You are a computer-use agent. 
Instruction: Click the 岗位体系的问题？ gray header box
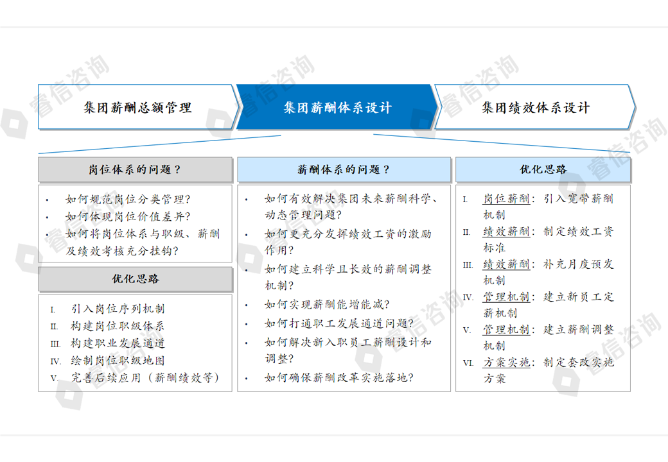(x=135, y=170)
